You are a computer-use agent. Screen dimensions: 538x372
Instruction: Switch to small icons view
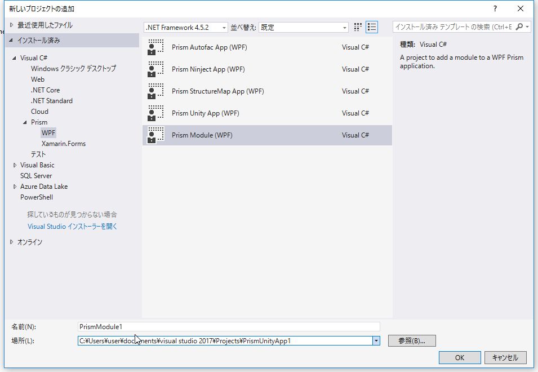pyautogui.click(x=357, y=26)
